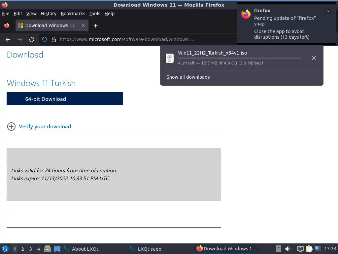Switch to virtual desktop 2

point(23,249)
